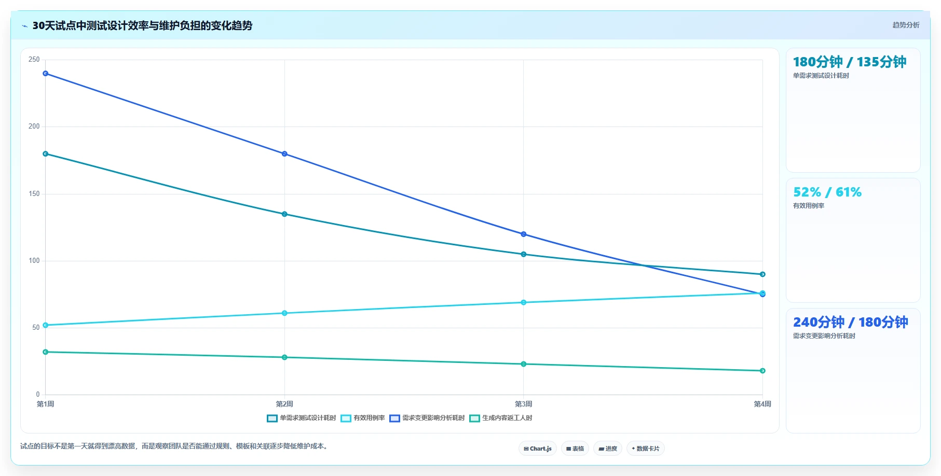Select the cyan 69 data point at 第3周
The width and height of the screenshot is (941, 476).
(523, 302)
